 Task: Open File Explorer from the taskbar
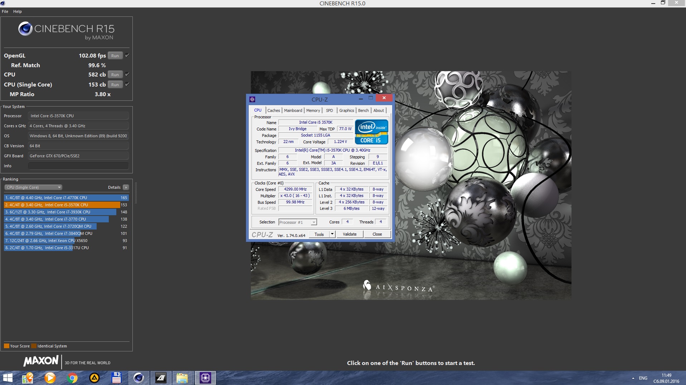click(x=183, y=378)
